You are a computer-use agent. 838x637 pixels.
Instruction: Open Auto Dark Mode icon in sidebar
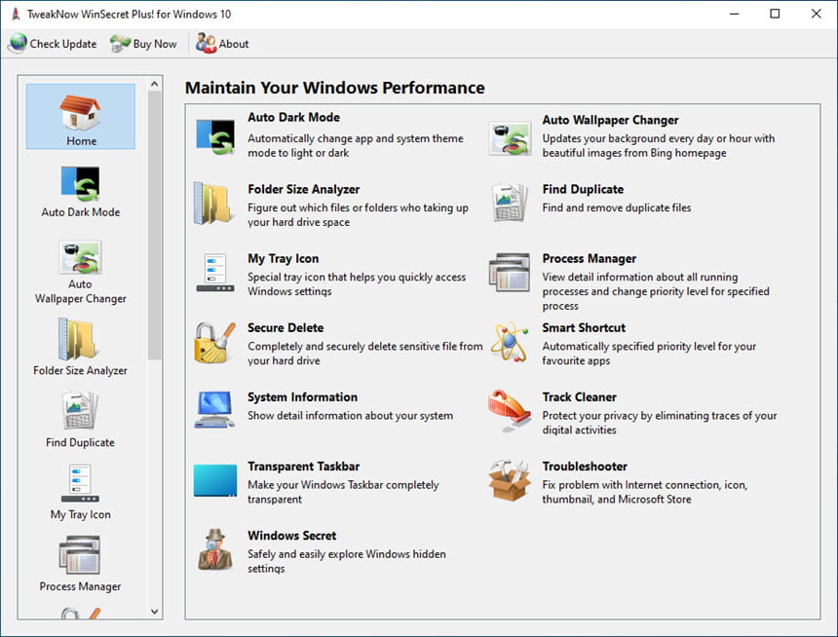click(x=80, y=184)
